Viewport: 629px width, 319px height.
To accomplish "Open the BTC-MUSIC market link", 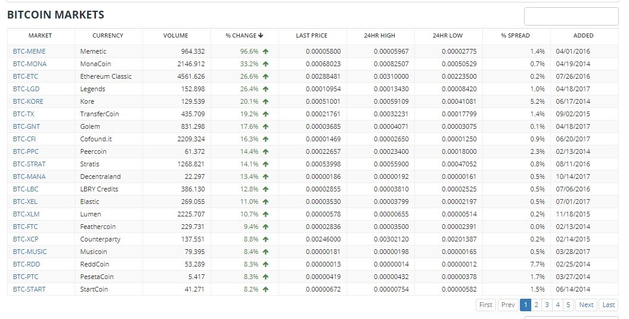I will pyautogui.click(x=30, y=252).
